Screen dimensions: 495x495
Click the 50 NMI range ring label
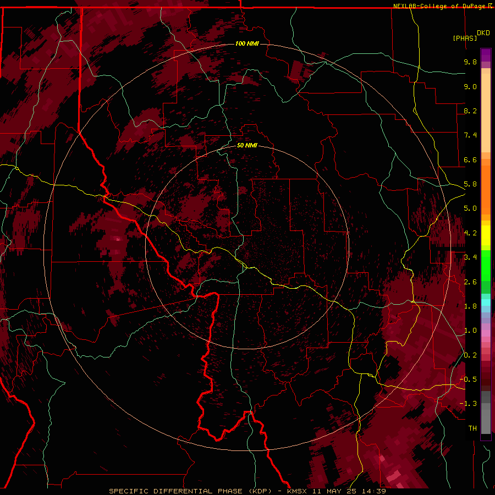[247, 145]
